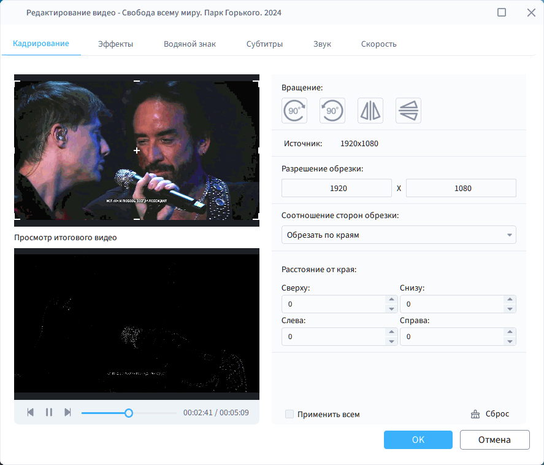Screen dimensions: 544x465
Task: Decrease the Справа distance with down arrow
Action: tap(509, 340)
